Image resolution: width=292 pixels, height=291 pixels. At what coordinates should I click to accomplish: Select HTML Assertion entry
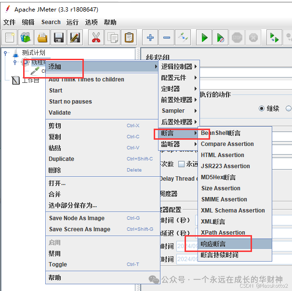tap(235, 155)
